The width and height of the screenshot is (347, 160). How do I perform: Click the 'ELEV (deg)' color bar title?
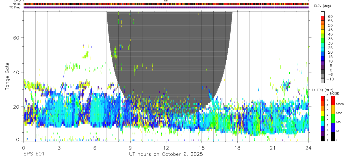pos(322,6)
